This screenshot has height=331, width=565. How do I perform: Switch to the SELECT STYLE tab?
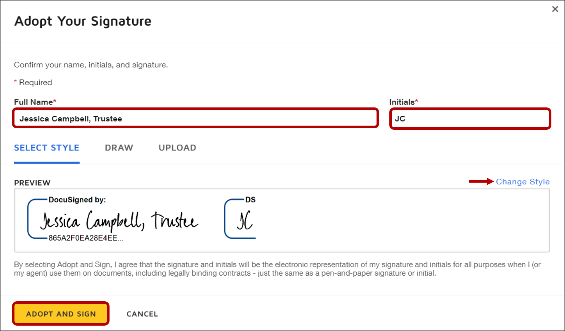point(47,148)
